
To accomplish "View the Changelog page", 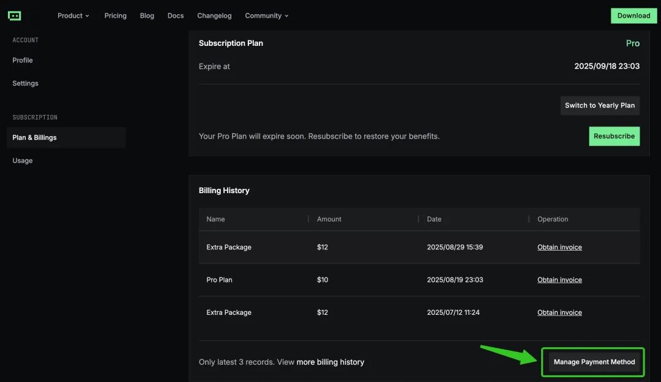I will coord(214,16).
